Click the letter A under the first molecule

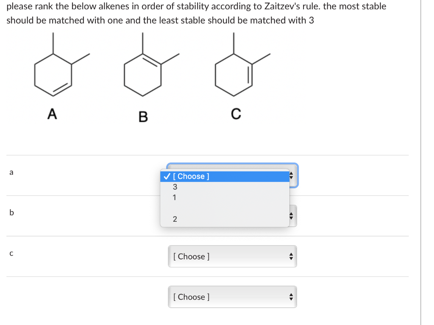(52, 114)
